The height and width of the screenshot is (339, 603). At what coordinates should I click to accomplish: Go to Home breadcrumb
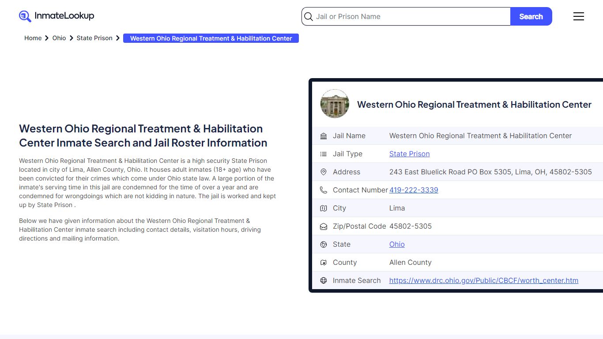coord(33,38)
